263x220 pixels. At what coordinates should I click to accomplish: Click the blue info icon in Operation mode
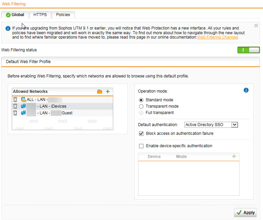(x=246, y=90)
